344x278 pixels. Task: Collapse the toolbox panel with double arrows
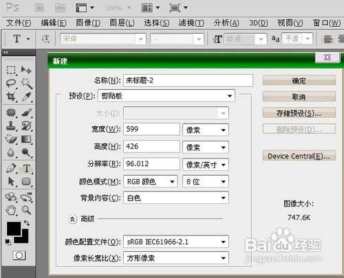[6, 52]
